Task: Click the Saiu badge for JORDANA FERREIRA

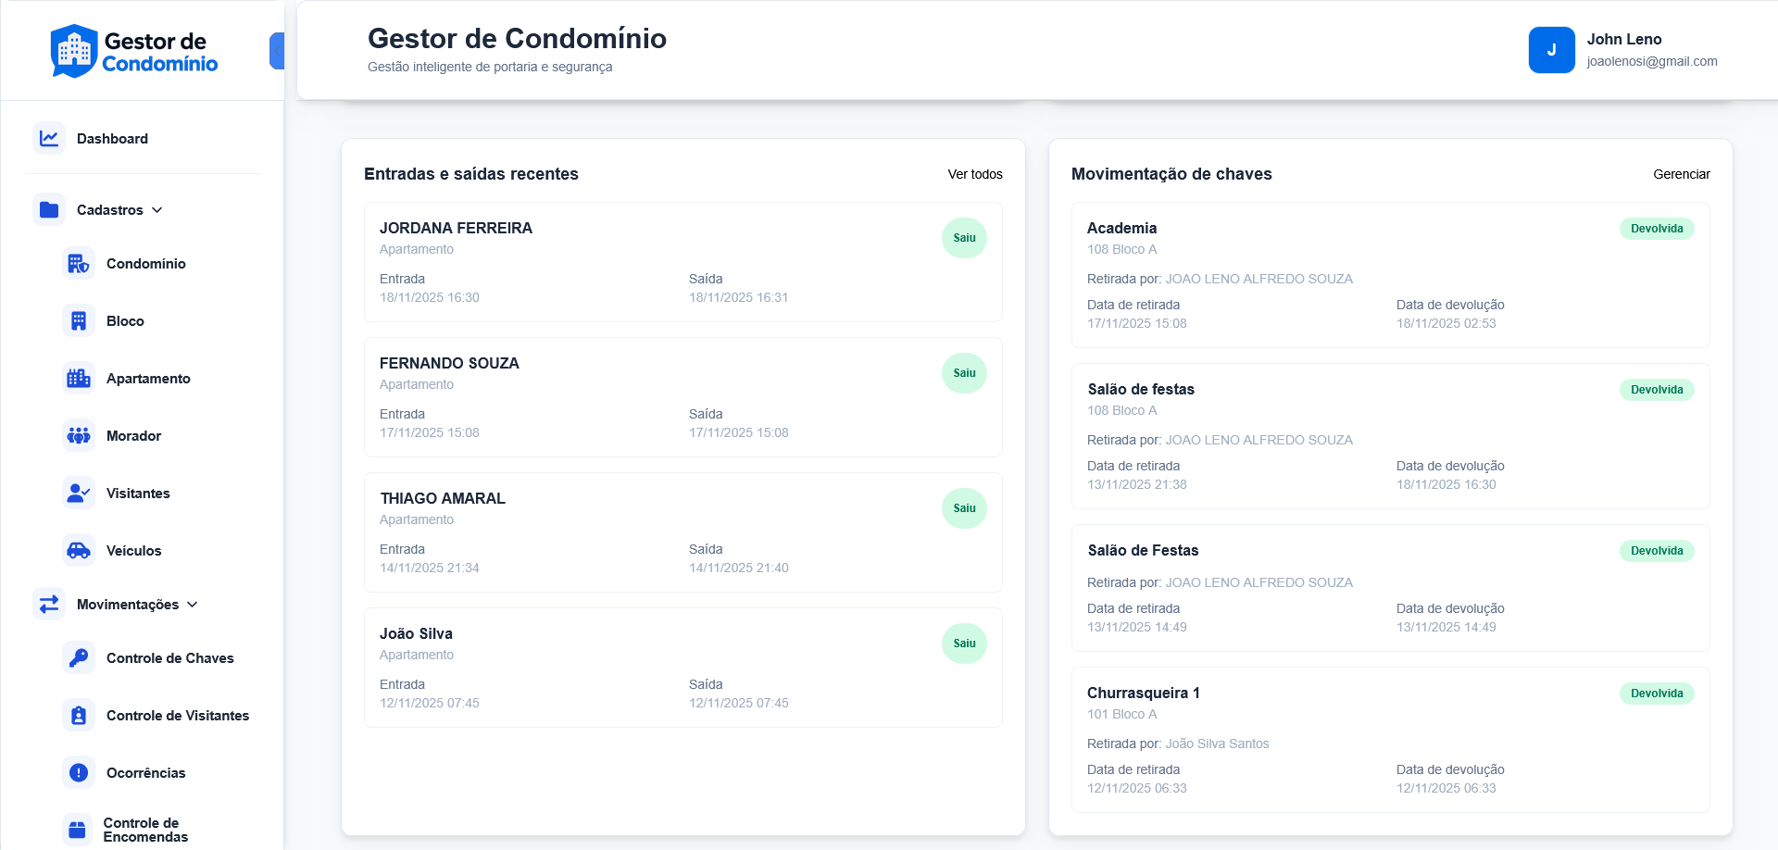Action: pos(964,238)
